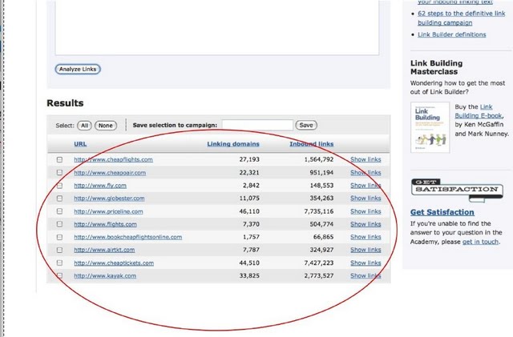This screenshot has width=513, height=337.
Task: Select the 66,865 inbound links value
Action: (323, 237)
